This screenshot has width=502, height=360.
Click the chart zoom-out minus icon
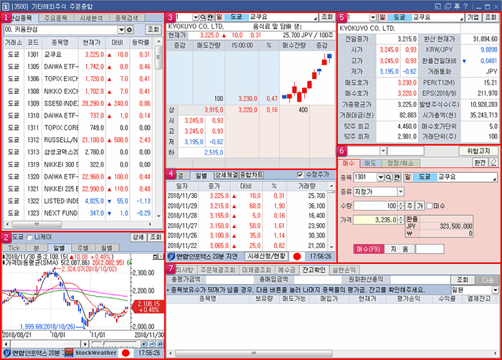click(x=152, y=344)
